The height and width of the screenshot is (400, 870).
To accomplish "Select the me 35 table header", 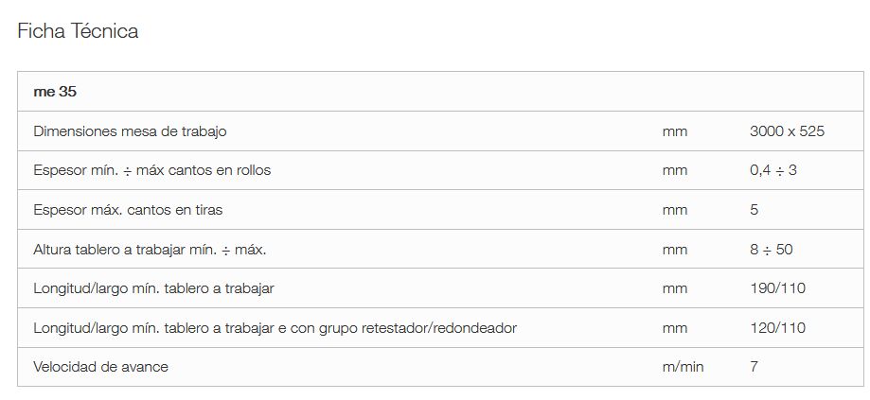I will [56, 92].
